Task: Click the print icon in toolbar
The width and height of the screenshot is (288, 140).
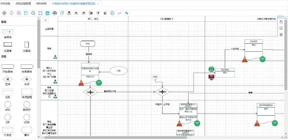Action: click(x=4, y=13)
